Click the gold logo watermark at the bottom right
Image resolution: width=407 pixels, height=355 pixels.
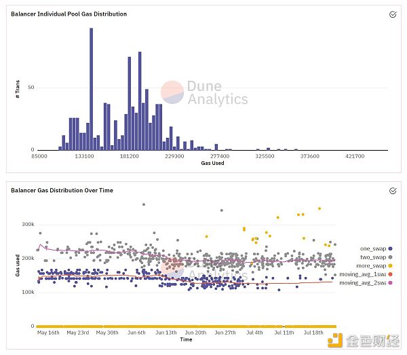[334, 340]
